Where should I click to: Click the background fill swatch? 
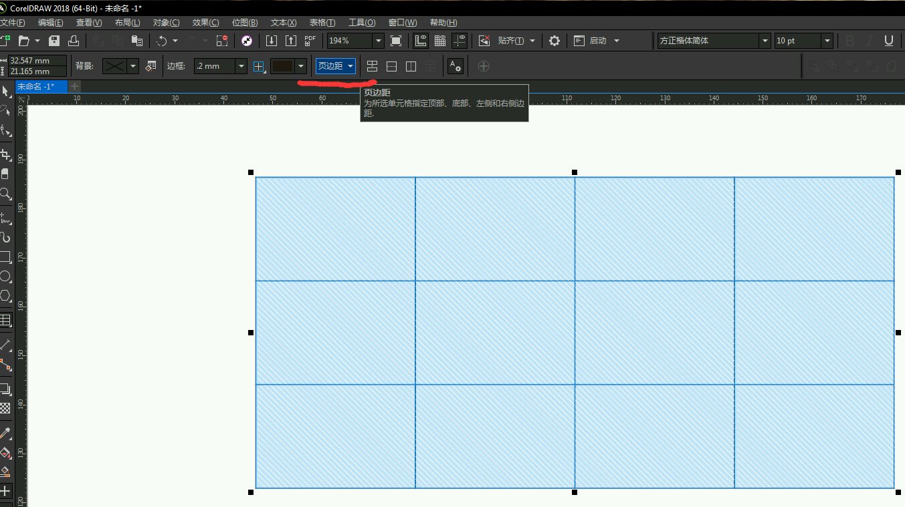click(x=114, y=66)
